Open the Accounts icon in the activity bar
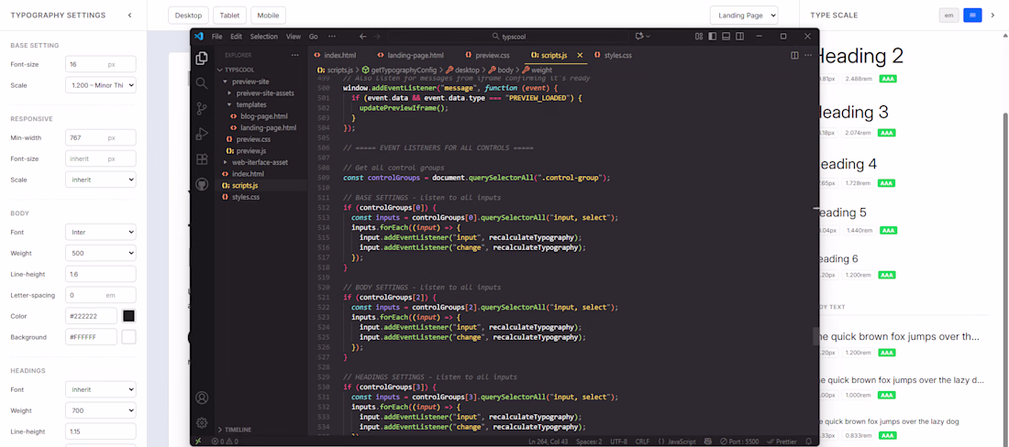This screenshot has height=447, width=1009. [x=202, y=398]
